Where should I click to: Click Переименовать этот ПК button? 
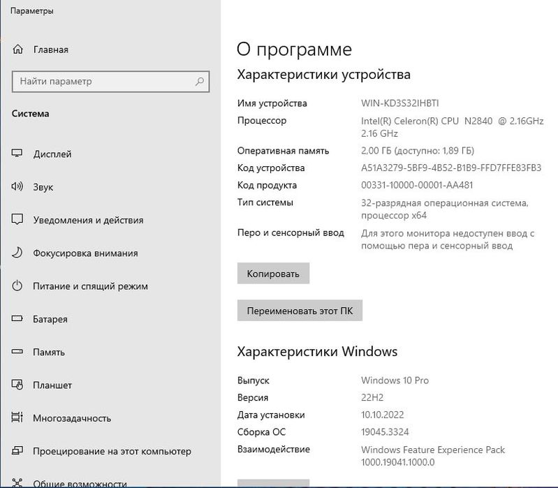300,311
